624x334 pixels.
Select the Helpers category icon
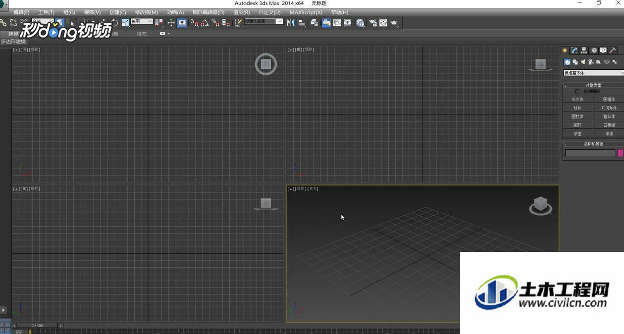599,62
